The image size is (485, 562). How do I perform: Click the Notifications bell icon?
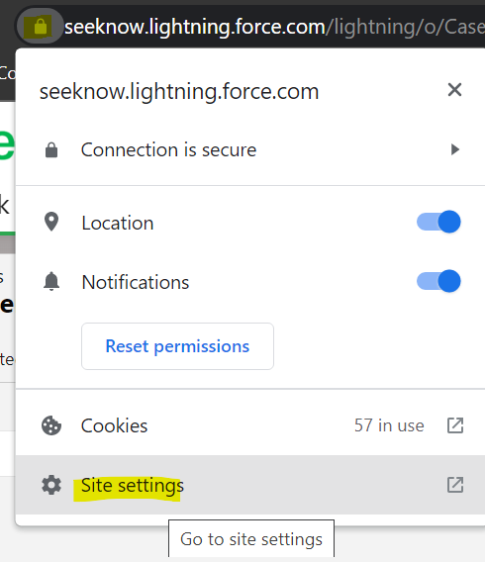click(x=51, y=281)
